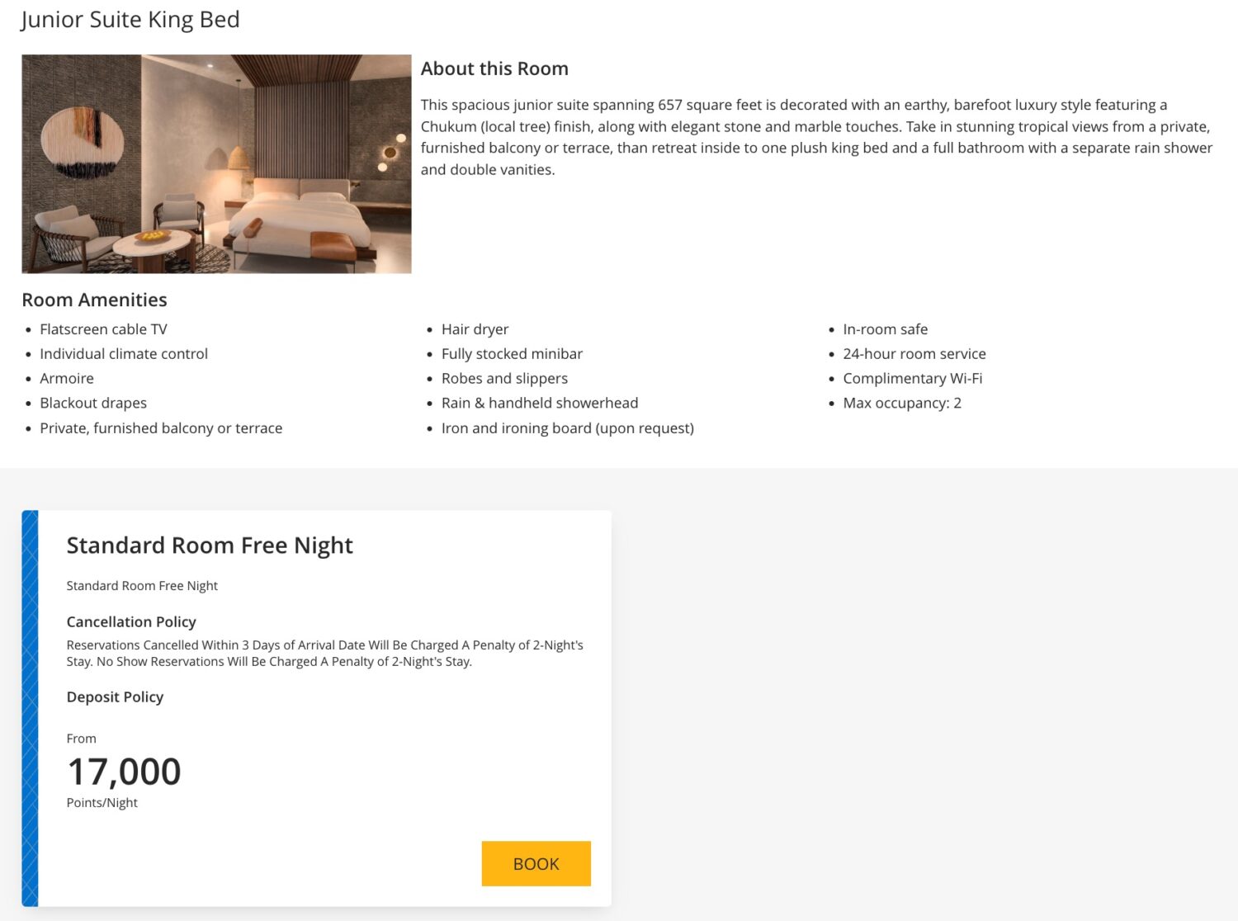This screenshot has height=921, width=1238.
Task: Click the About this Room heading
Action: [x=494, y=68]
